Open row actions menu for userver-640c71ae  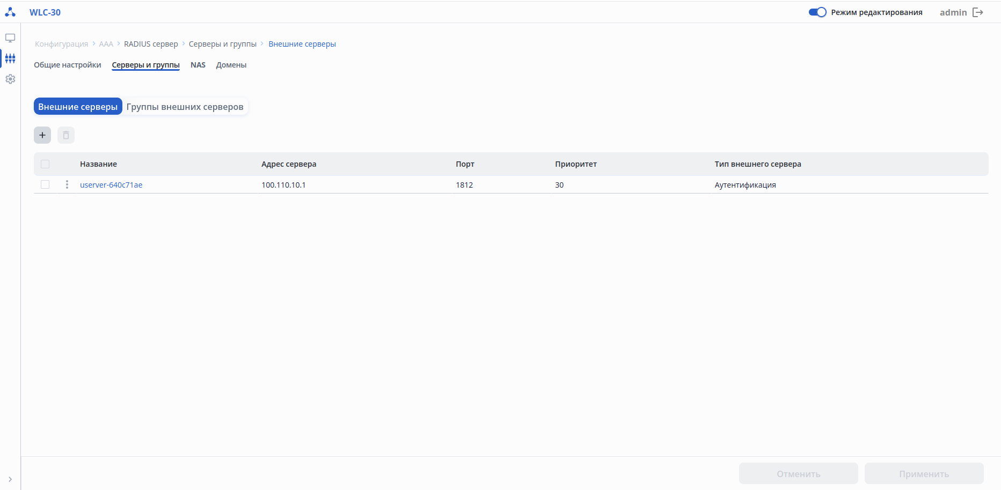coord(67,184)
